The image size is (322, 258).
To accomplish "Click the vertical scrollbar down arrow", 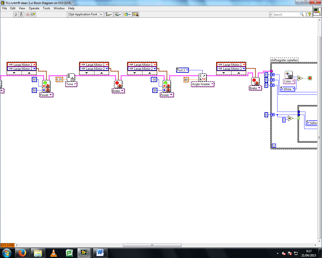I will (319, 241).
